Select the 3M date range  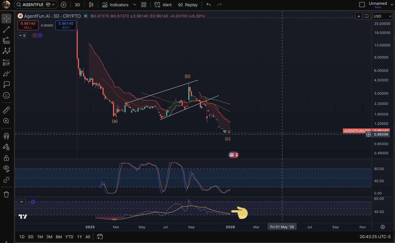pos(49,236)
